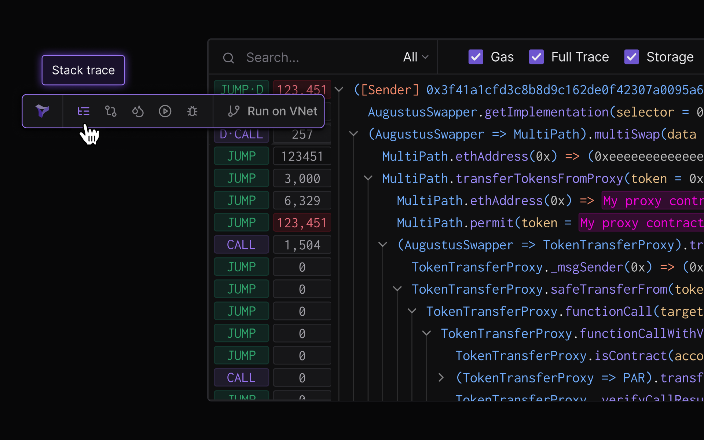Select the purple CALL opcode tag with 1,504

point(241,245)
